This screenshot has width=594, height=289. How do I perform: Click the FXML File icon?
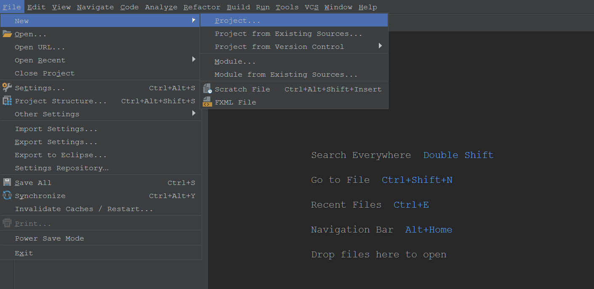(x=207, y=102)
